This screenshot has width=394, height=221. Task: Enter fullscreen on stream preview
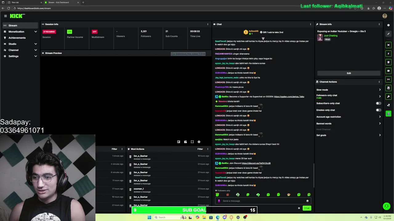(192, 142)
